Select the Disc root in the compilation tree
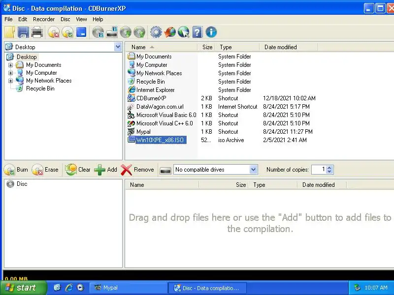The image size is (394, 295). click(x=22, y=184)
